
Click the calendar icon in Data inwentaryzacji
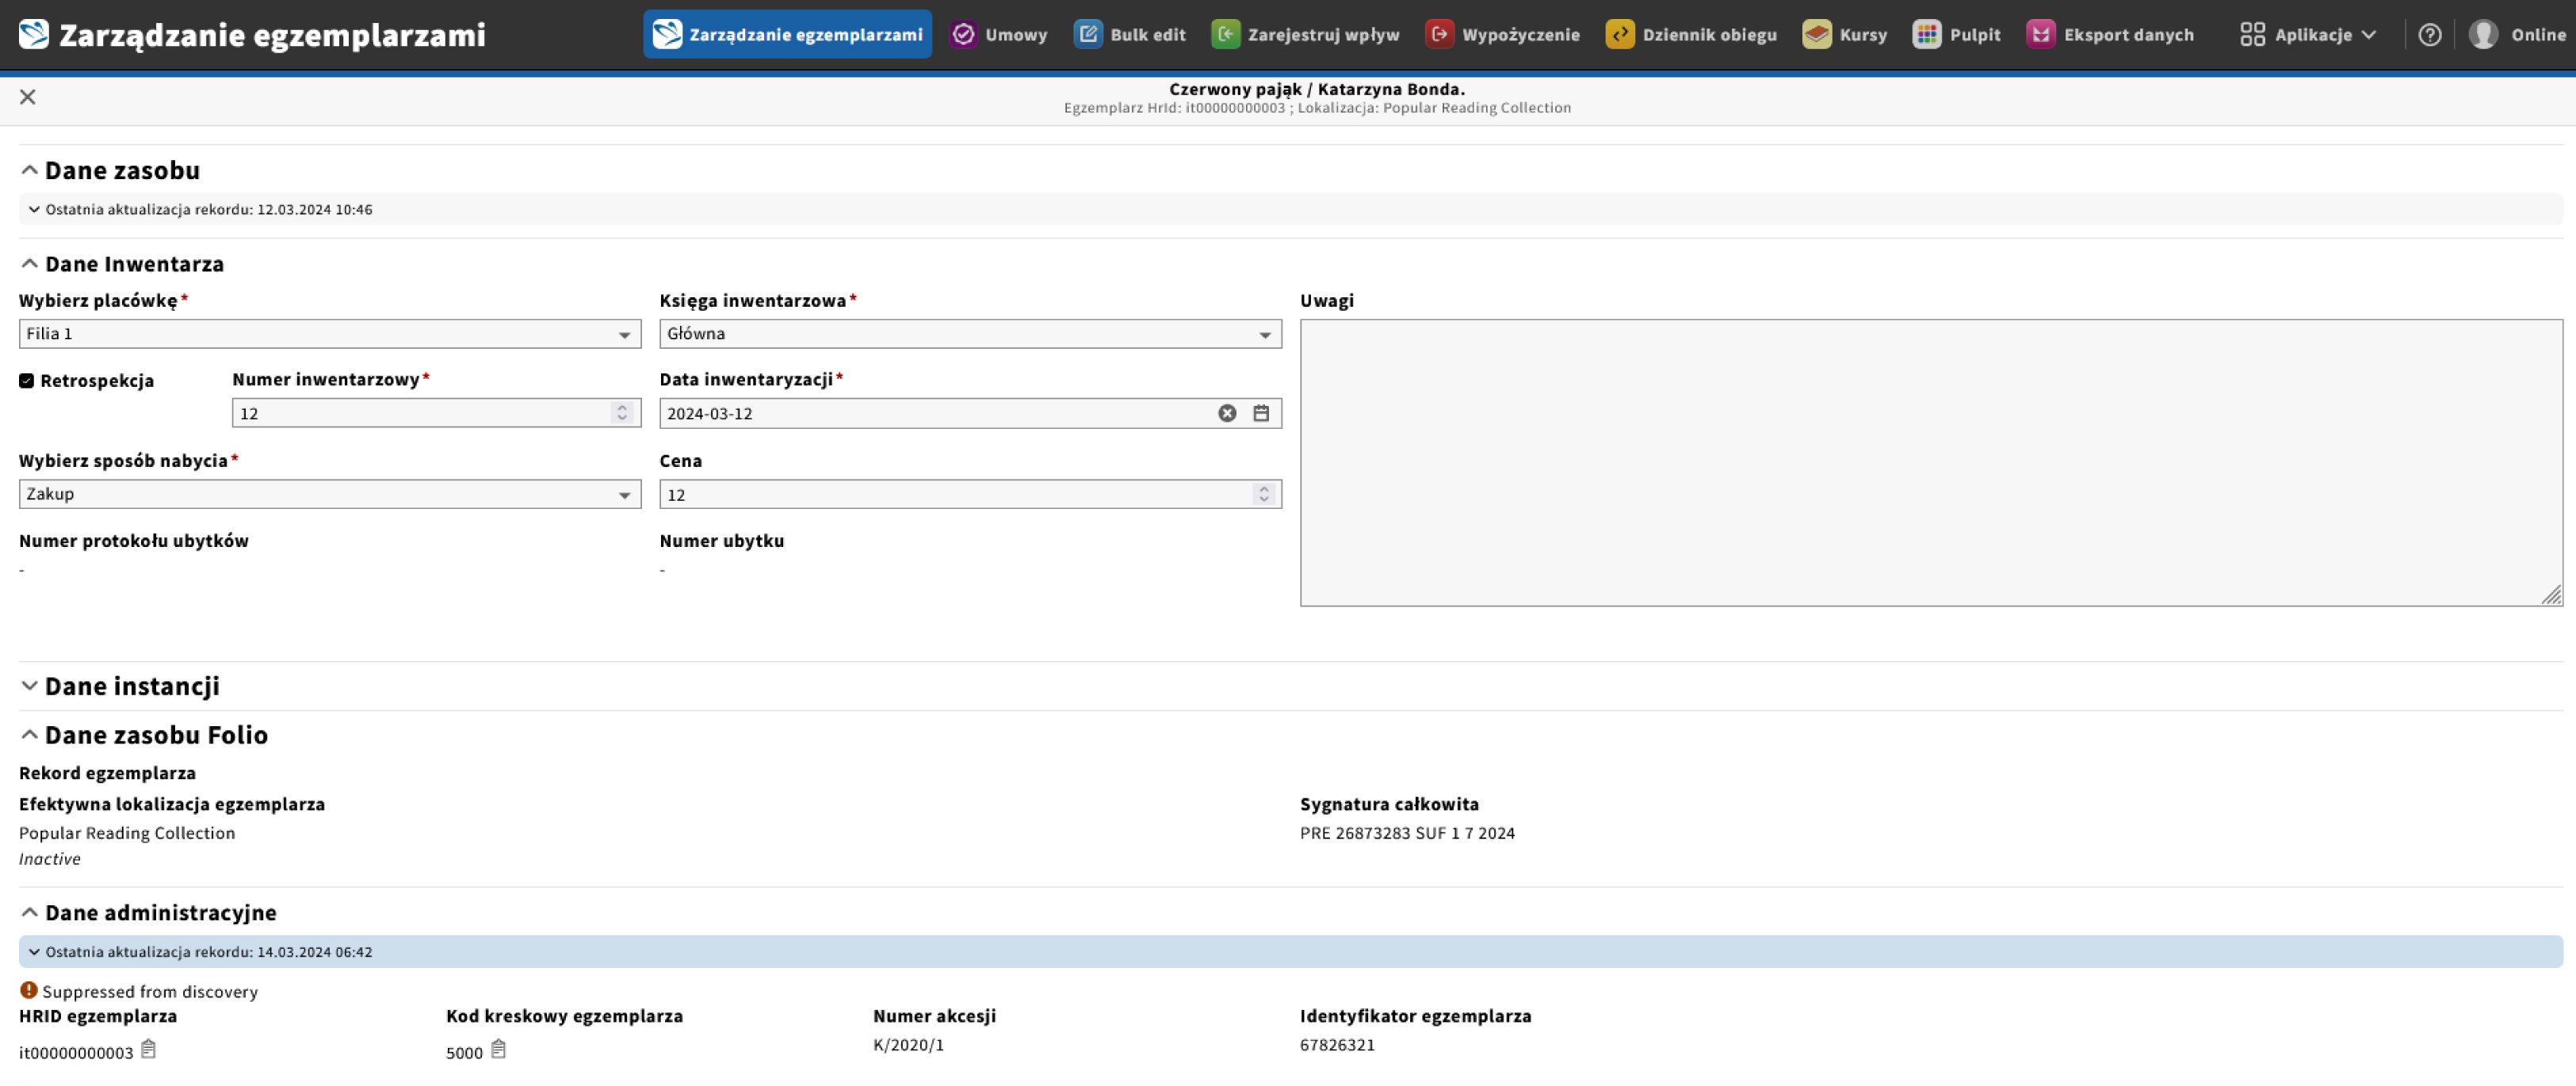click(1261, 413)
